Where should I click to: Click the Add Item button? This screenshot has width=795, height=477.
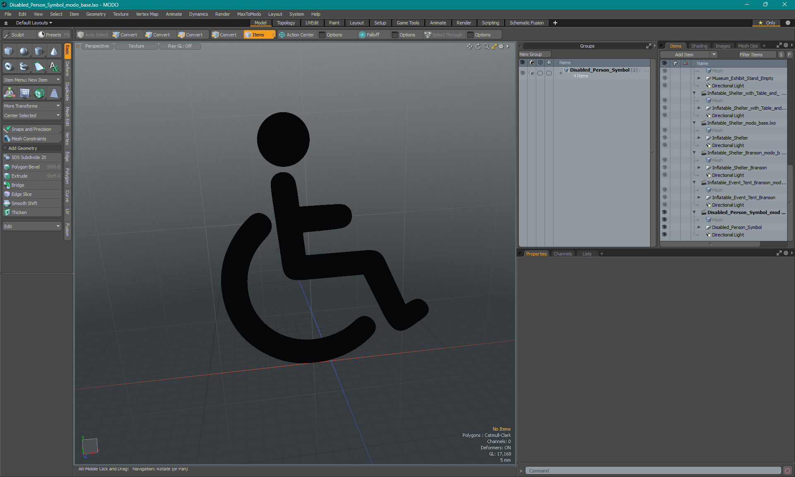[684, 55]
